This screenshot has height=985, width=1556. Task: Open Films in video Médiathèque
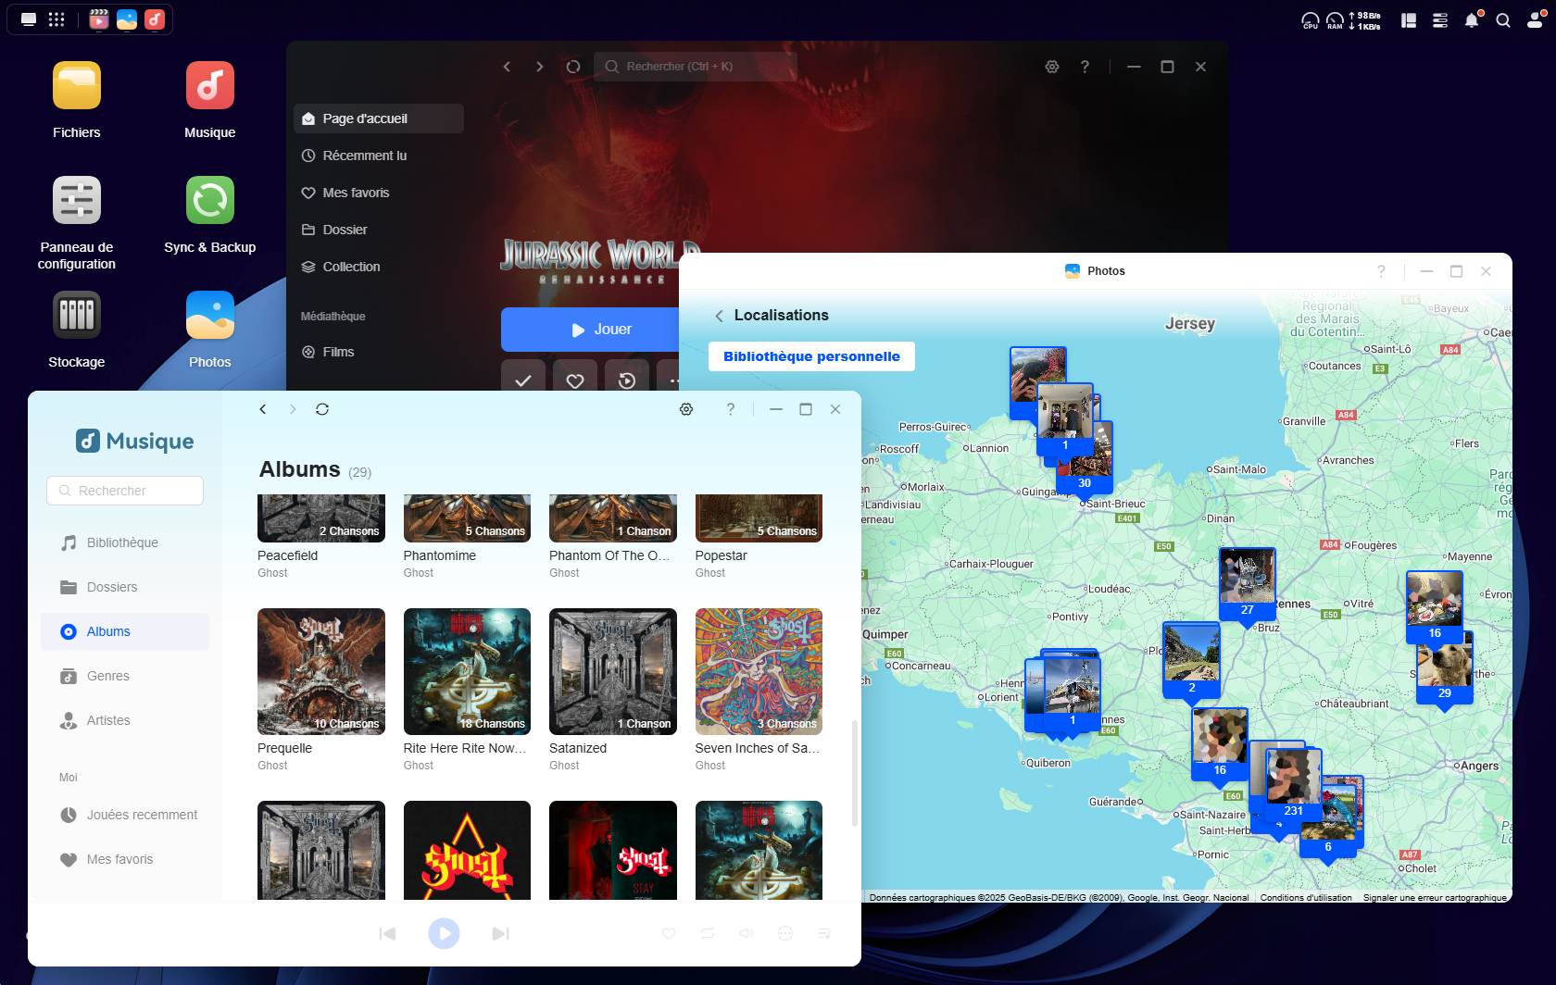point(379,352)
